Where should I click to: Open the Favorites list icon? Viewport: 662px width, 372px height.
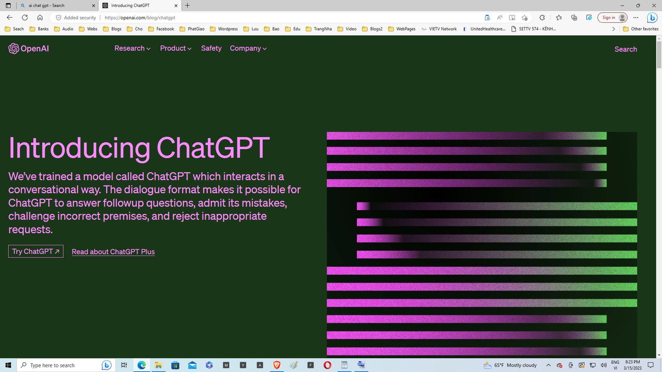(559, 18)
